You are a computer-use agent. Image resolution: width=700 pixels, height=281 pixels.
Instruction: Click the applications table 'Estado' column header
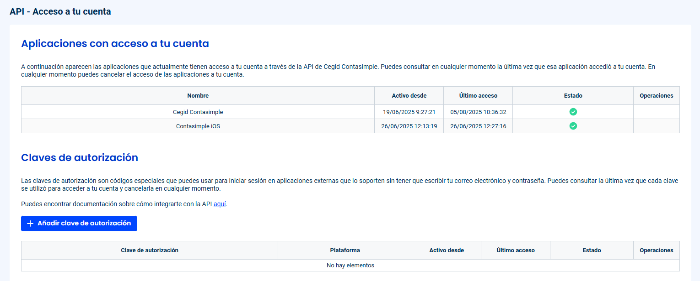(573, 96)
